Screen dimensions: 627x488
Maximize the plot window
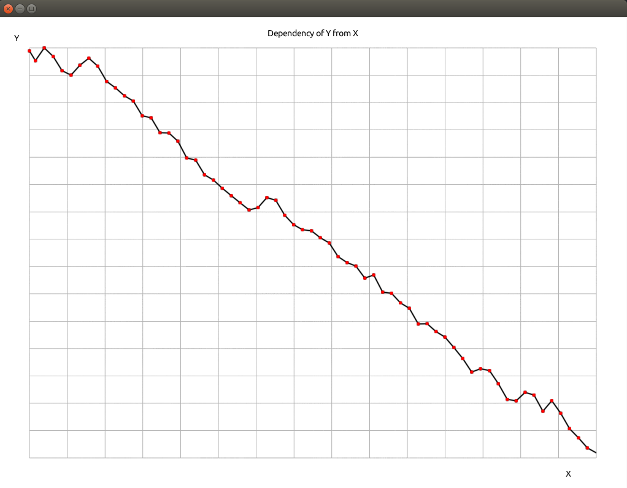coord(31,9)
